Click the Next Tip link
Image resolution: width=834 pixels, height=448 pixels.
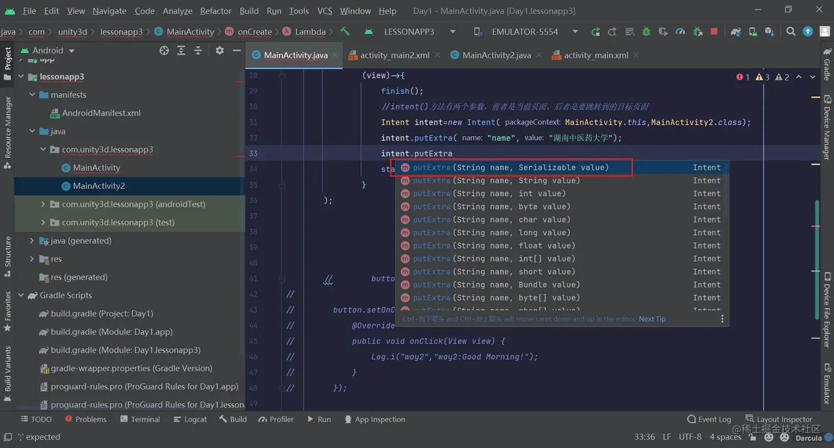pyautogui.click(x=652, y=319)
